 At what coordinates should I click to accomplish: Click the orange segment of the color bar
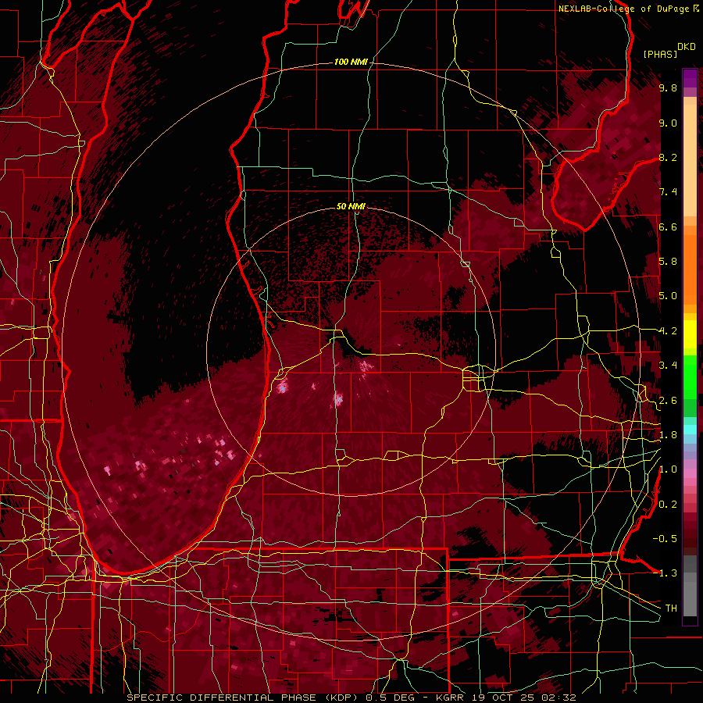[x=690, y=265]
